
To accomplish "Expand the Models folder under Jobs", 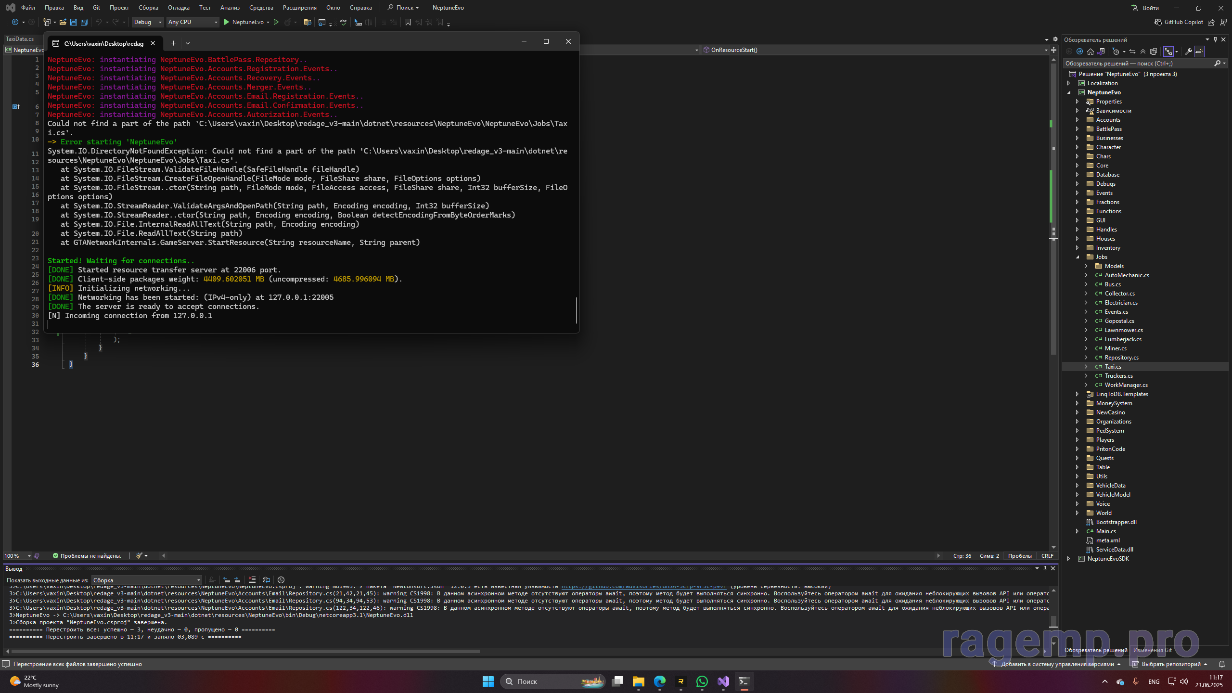I will pyautogui.click(x=1086, y=266).
